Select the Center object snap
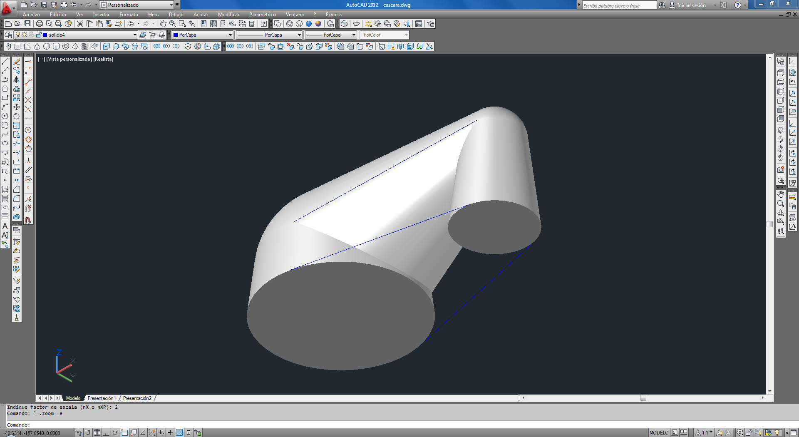 click(28, 130)
